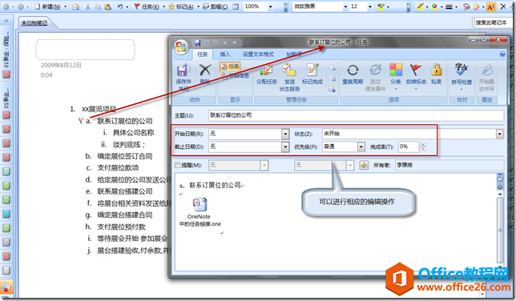Viewport: 516px width, 301px height.
Task: Click note line 具体公司名称
Action: pyautogui.click(x=133, y=133)
